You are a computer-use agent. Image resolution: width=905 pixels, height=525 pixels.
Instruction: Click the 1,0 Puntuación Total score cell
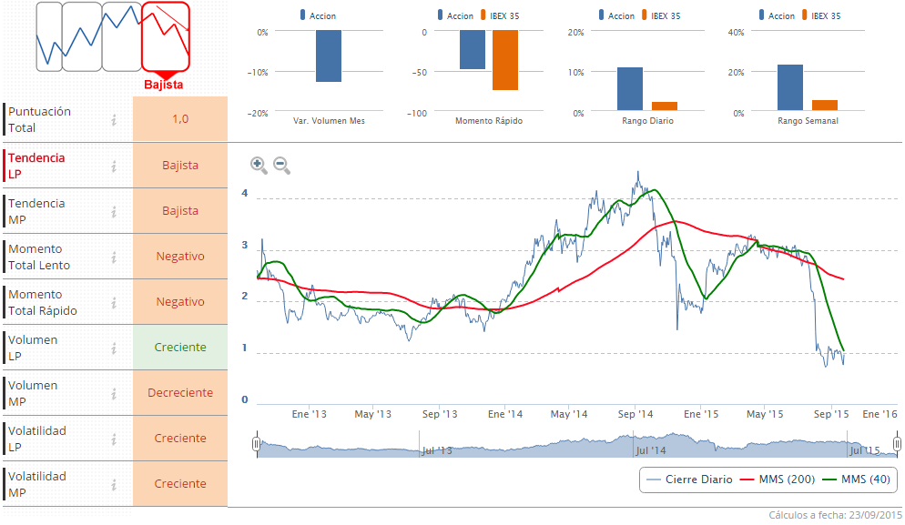[179, 119]
